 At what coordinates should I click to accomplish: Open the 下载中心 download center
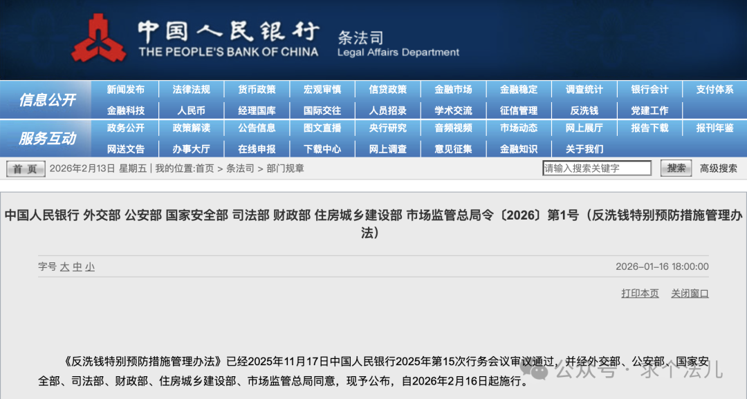click(322, 149)
